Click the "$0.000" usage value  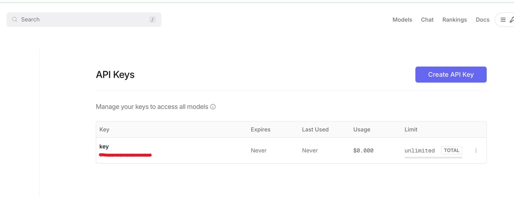363,150
